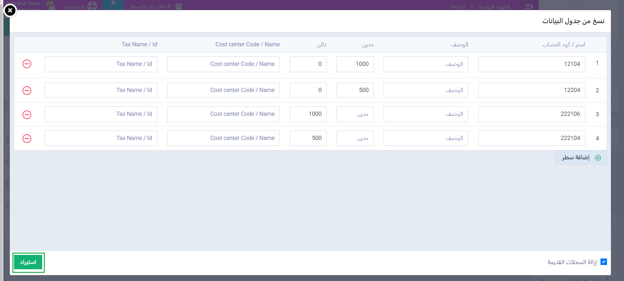Toggle the remove old records checkbox
Viewport: 624px width, 281px height.
click(x=604, y=262)
